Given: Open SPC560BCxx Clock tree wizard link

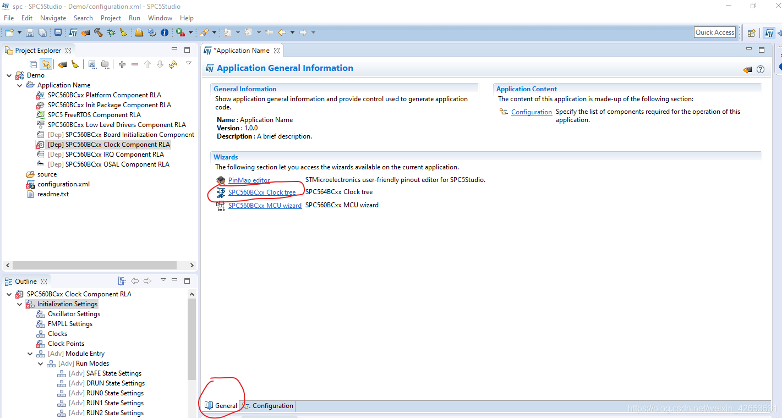Looking at the screenshot, I should pyautogui.click(x=262, y=192).
